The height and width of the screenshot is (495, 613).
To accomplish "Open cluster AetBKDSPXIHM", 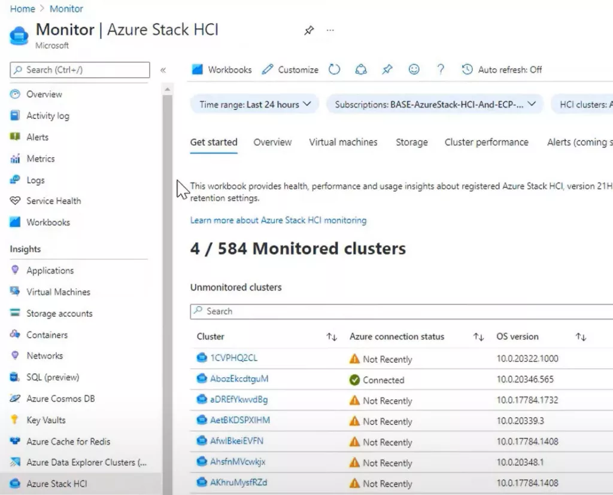I will [x=240, y=420].
